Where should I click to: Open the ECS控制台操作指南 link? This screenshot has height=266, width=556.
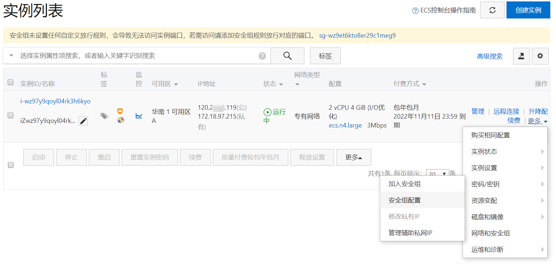click(448, 10)
